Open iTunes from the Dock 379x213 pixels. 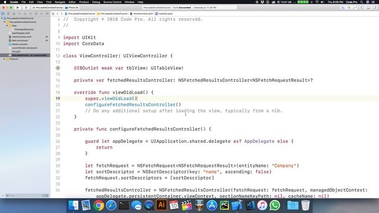(262, 205)
